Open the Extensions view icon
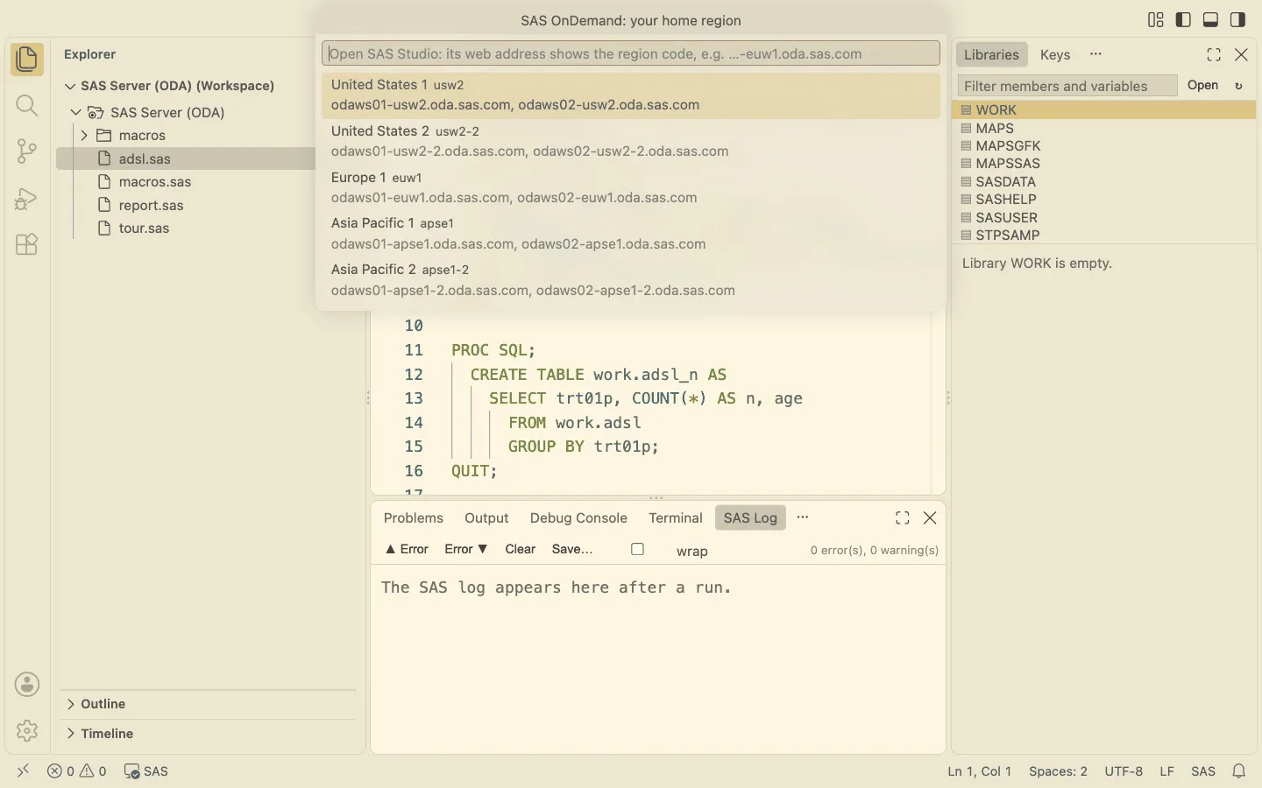 pos(27,244)
